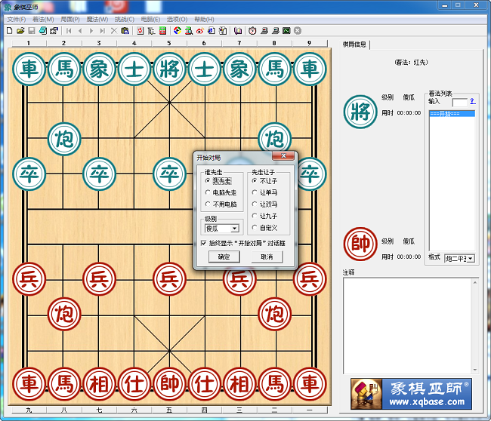
Task: Click the grey stop circle toolbar icon
Action: pyautogui.click(x=298, y=31)
